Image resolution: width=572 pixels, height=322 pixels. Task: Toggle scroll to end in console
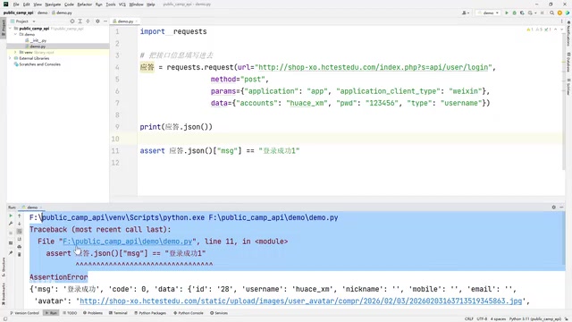coord(20,239)
